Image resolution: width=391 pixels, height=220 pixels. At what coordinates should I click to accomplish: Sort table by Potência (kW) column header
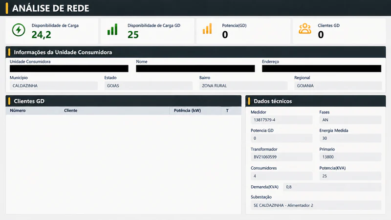click(187, 110)
